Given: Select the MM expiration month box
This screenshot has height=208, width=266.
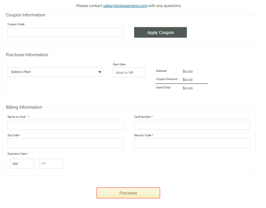Looking at the screenshot, I should 22,164.
